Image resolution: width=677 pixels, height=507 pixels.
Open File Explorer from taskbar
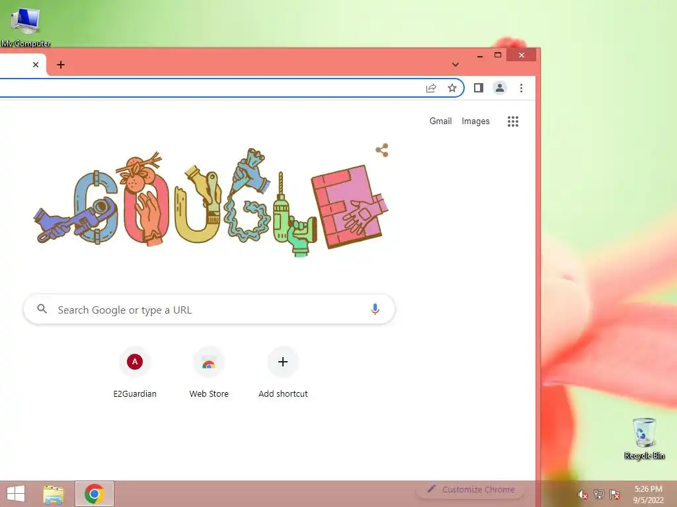click(x=54, y=494)
